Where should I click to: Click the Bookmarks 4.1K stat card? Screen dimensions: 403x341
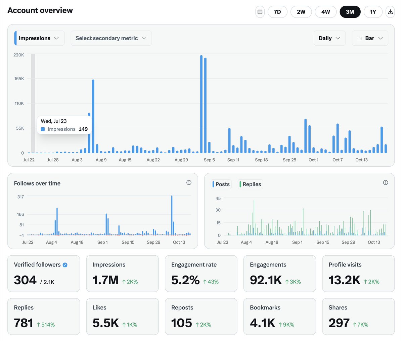tap(280, 316)
